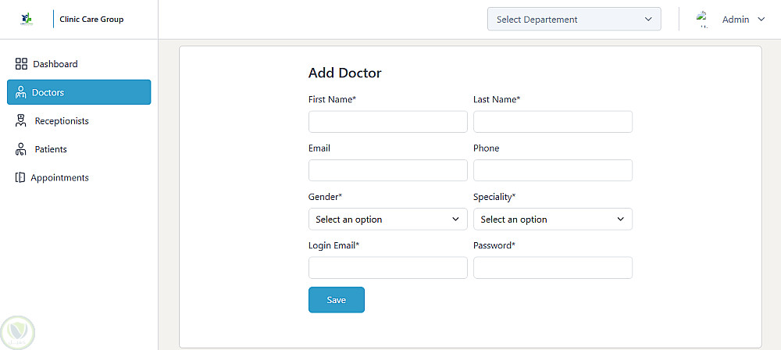Focus the Last Name input field

(552, 122)
